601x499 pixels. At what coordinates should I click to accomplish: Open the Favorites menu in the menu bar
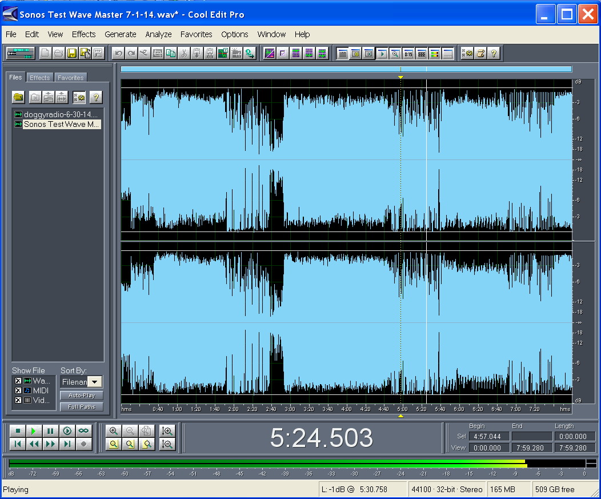tap(197, 34)
